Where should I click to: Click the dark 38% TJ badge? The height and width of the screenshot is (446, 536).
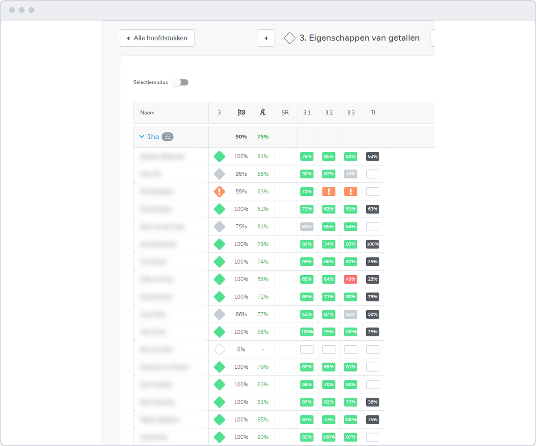(373, 402)
